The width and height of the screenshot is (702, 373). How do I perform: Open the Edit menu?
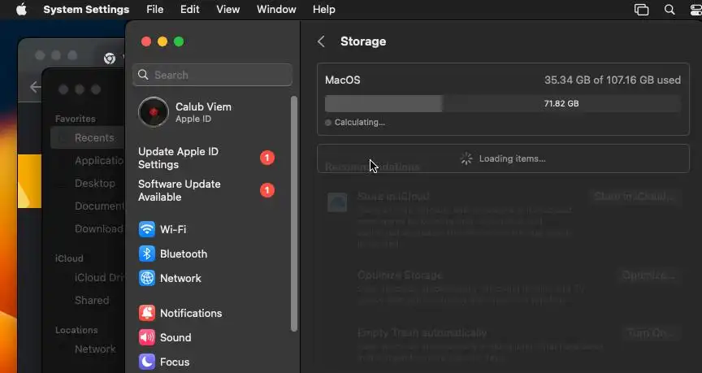[190, 10]
